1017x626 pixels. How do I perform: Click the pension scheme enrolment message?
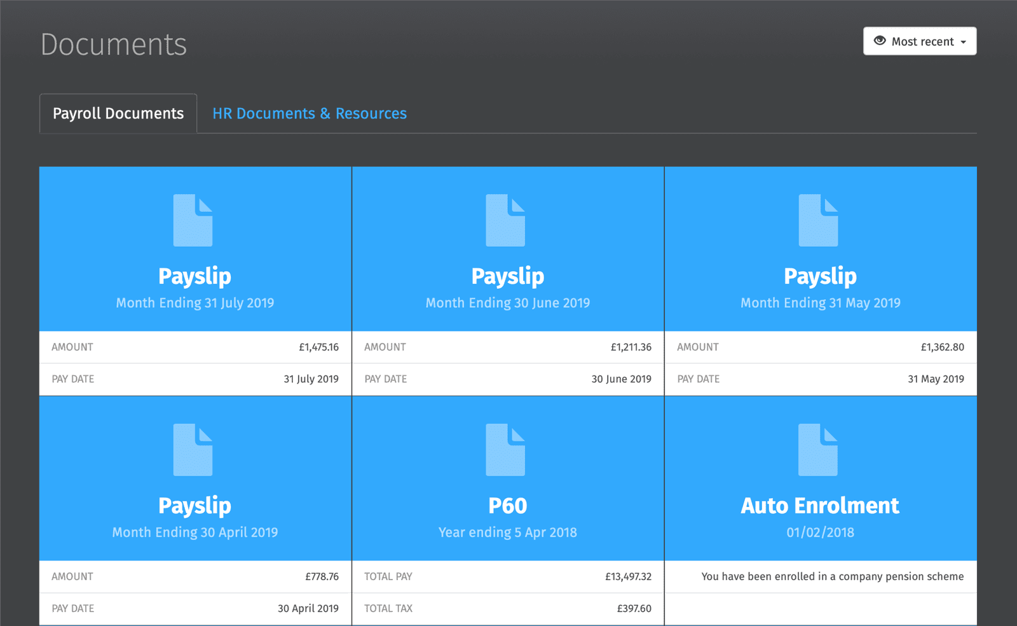click(832, 576)
